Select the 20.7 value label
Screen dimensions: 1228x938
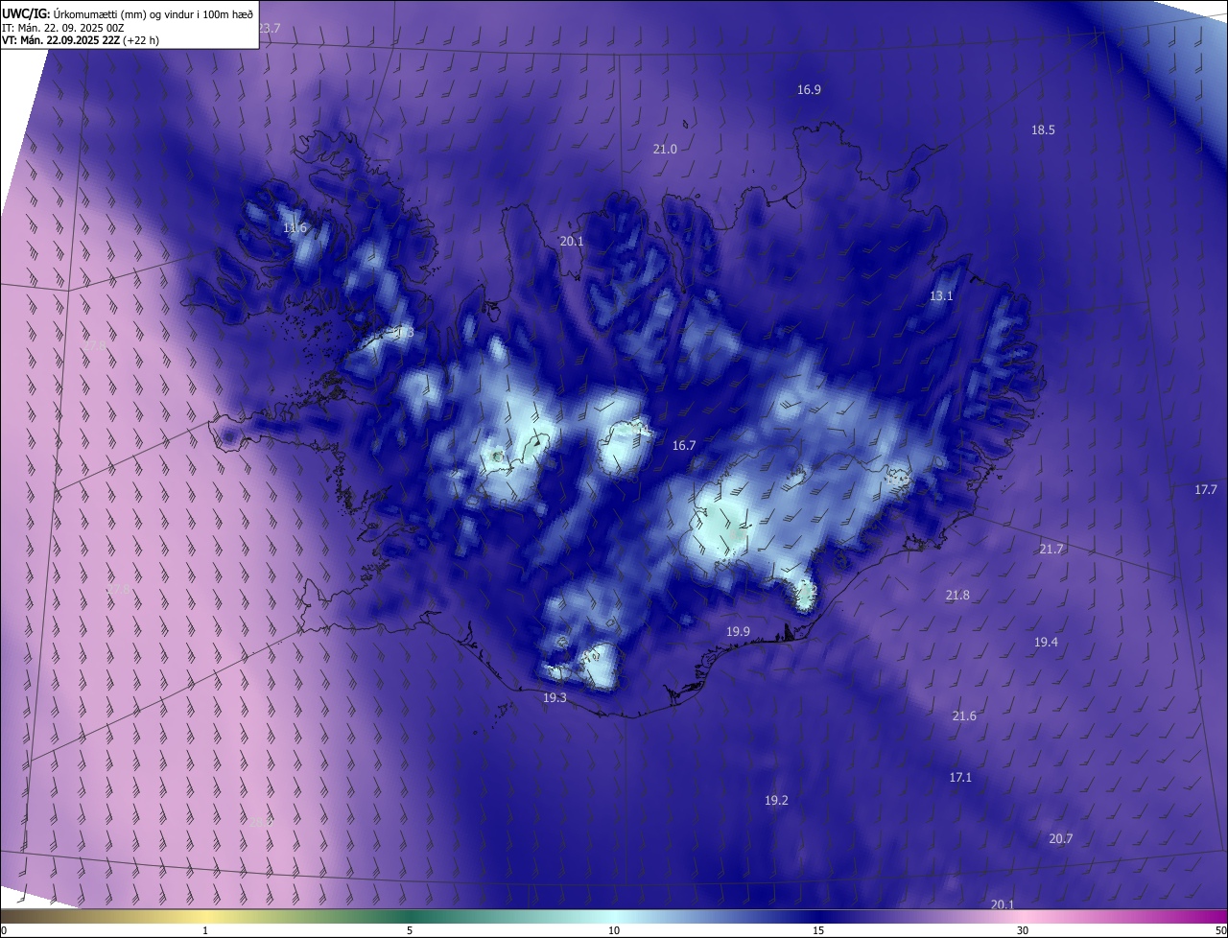coord(1061,838)
